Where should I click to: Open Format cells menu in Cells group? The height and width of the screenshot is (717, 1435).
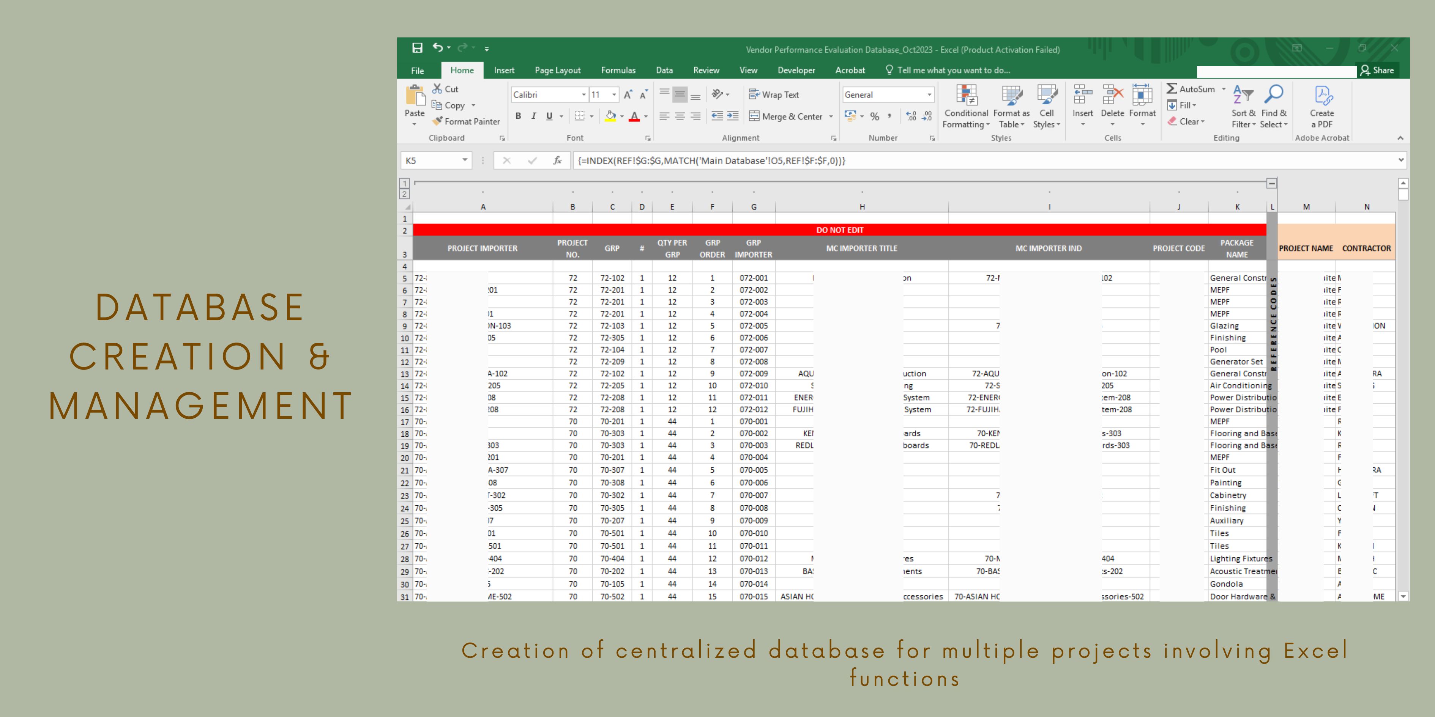click(x=1143, y=106)
